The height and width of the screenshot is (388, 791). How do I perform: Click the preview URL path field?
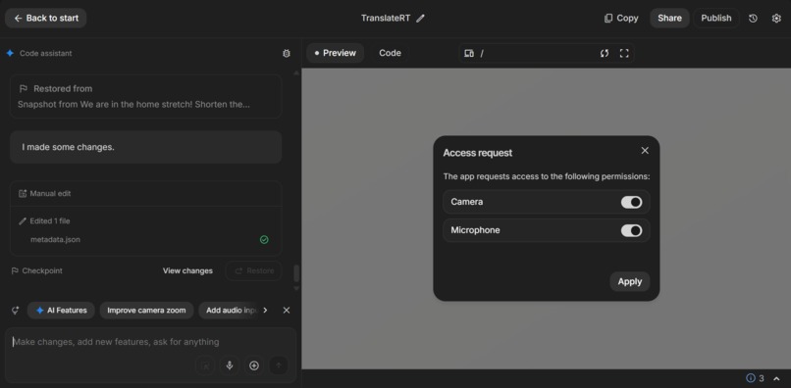pos(537,54)
